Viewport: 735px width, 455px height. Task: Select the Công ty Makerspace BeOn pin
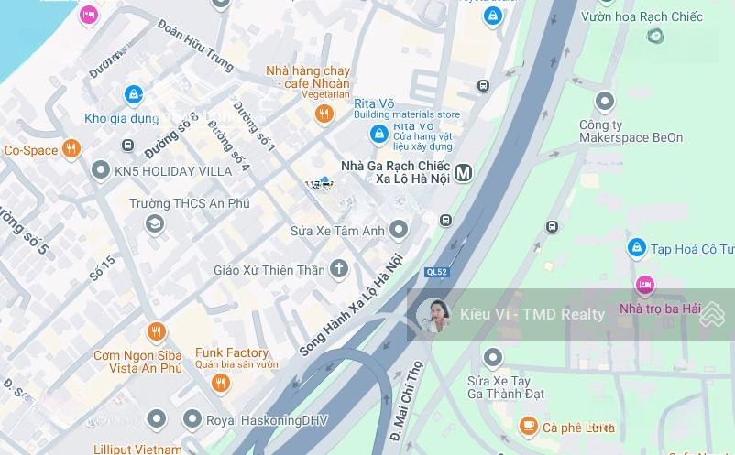coord(605,102)
